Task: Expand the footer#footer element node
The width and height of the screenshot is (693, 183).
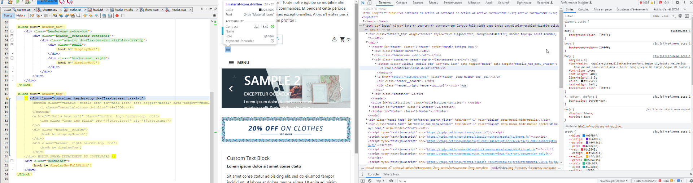Action: tap(370, 111)
